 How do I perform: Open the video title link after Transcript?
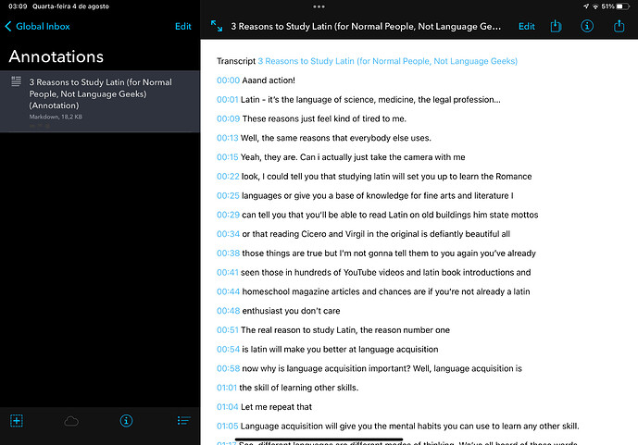387,61
